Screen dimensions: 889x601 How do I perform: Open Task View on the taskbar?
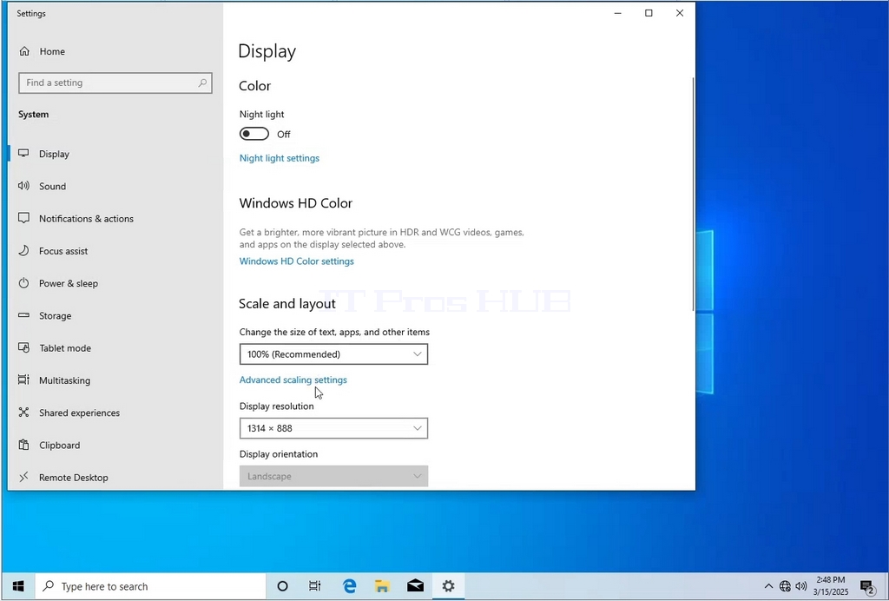[x=314, y=586]
